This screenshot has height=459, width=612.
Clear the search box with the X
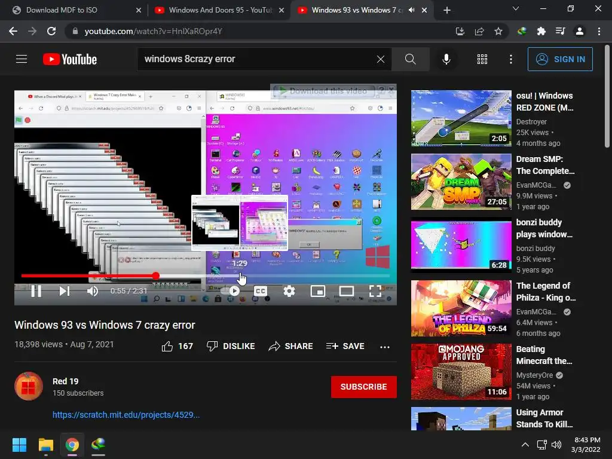[x=381, y=59]
